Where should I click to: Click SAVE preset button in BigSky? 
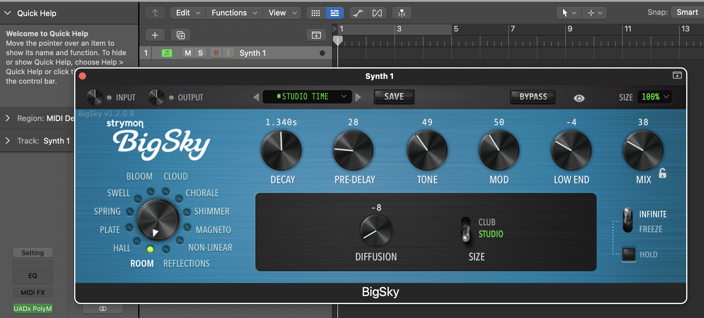click(x=394, y=97)
